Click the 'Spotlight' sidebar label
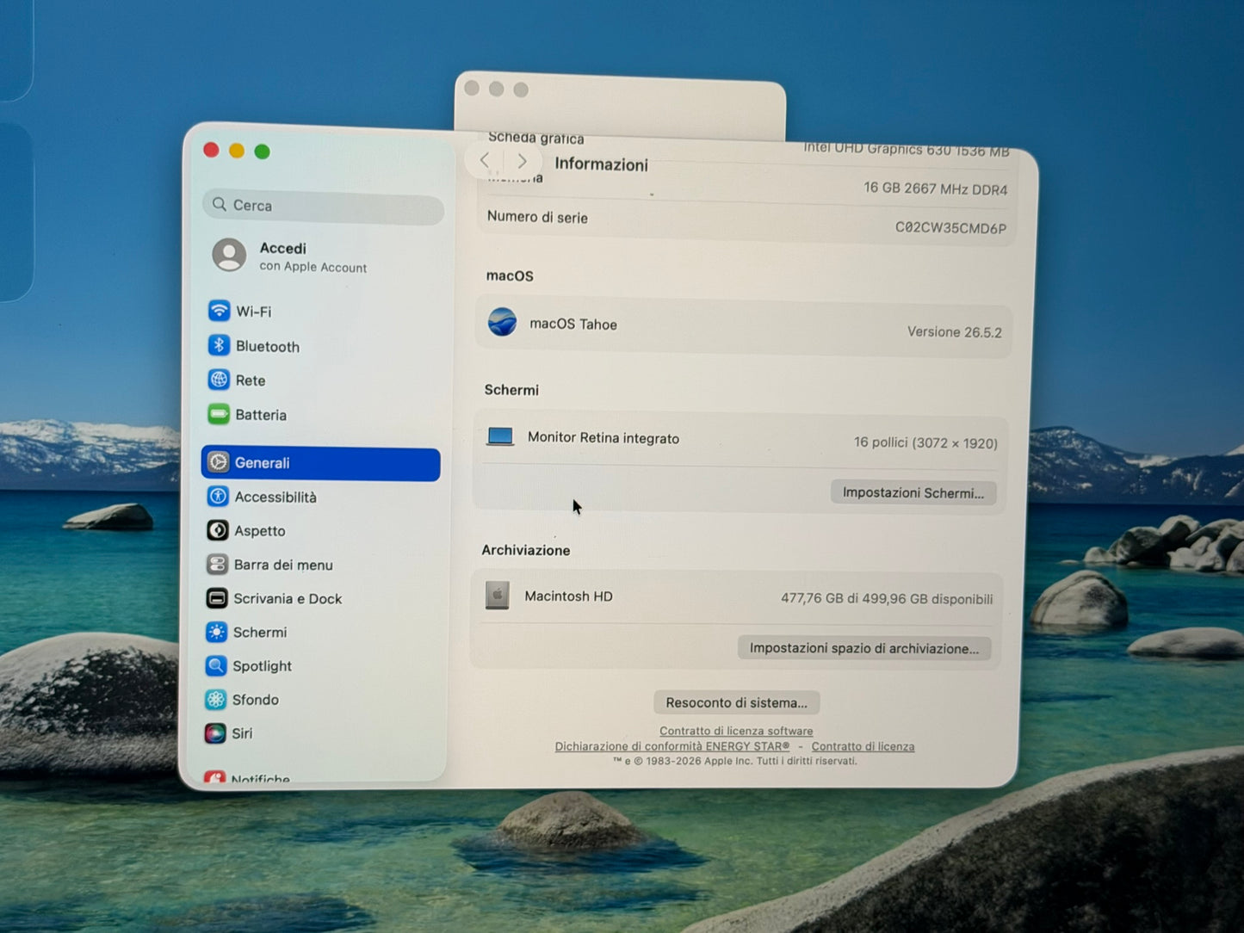The width and height of the screenshot is (1244, 933). click(x=262, y=666)
